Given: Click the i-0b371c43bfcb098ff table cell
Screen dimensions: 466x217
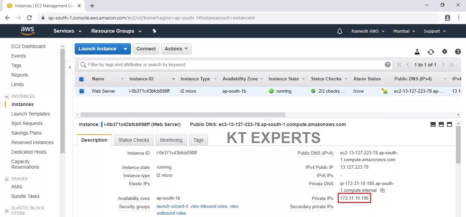Looking at the screenshot, I should tap(149, 91).
